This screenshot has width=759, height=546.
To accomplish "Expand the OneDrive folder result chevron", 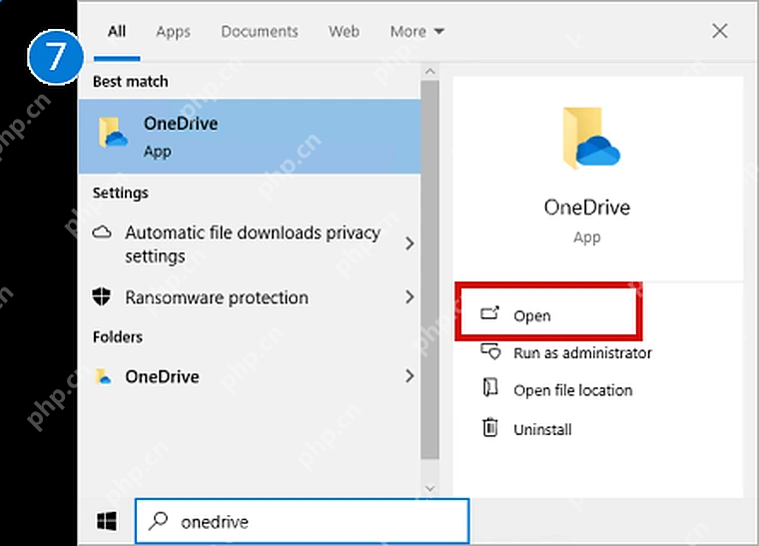I will (409, 375).
